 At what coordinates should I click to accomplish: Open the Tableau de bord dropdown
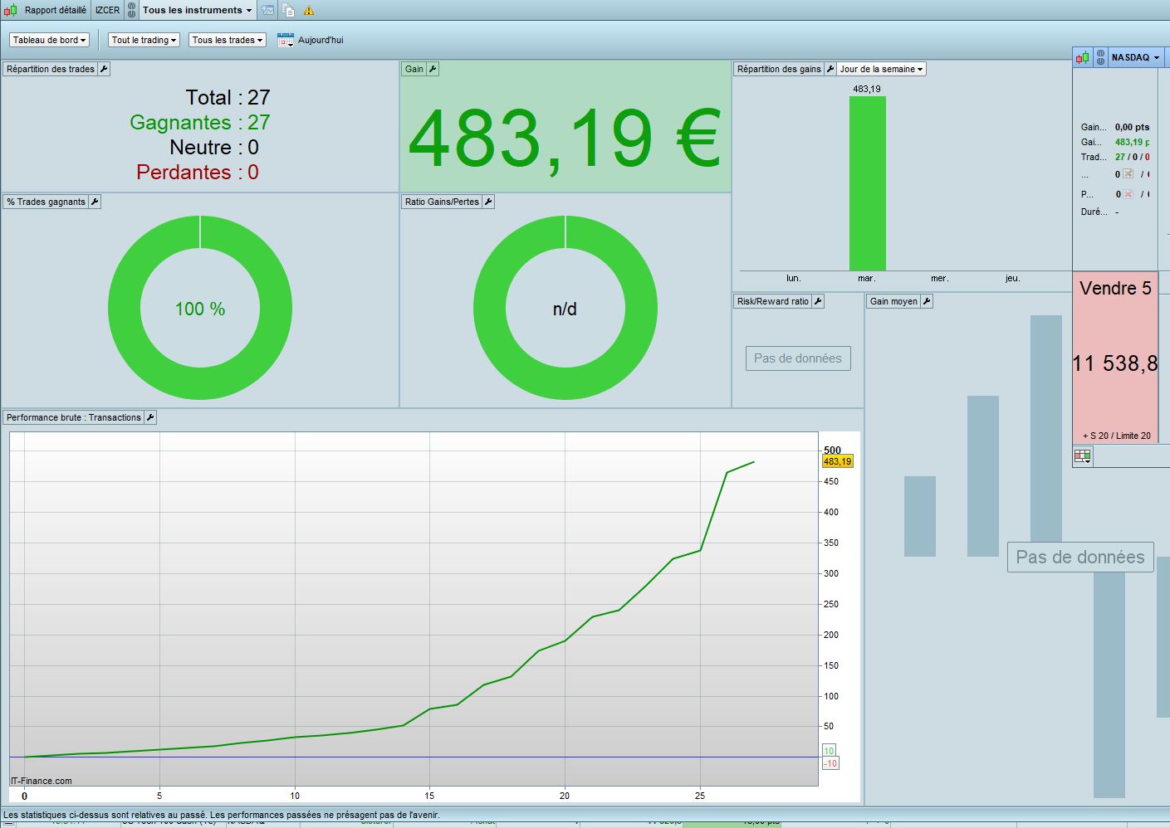tap(50, 40)
